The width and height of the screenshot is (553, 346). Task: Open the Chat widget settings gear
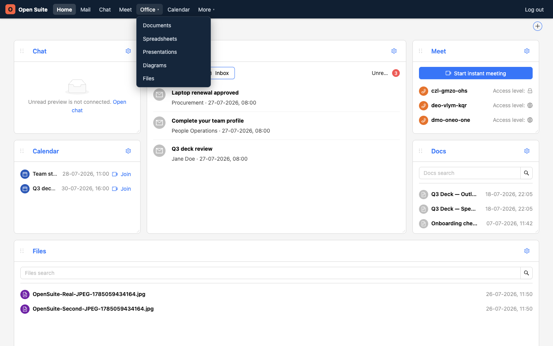click(x=128, y=51)
